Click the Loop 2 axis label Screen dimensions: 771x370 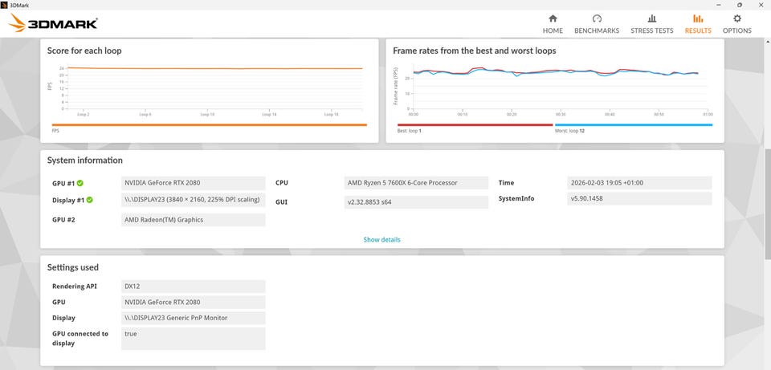click(83, 114)
